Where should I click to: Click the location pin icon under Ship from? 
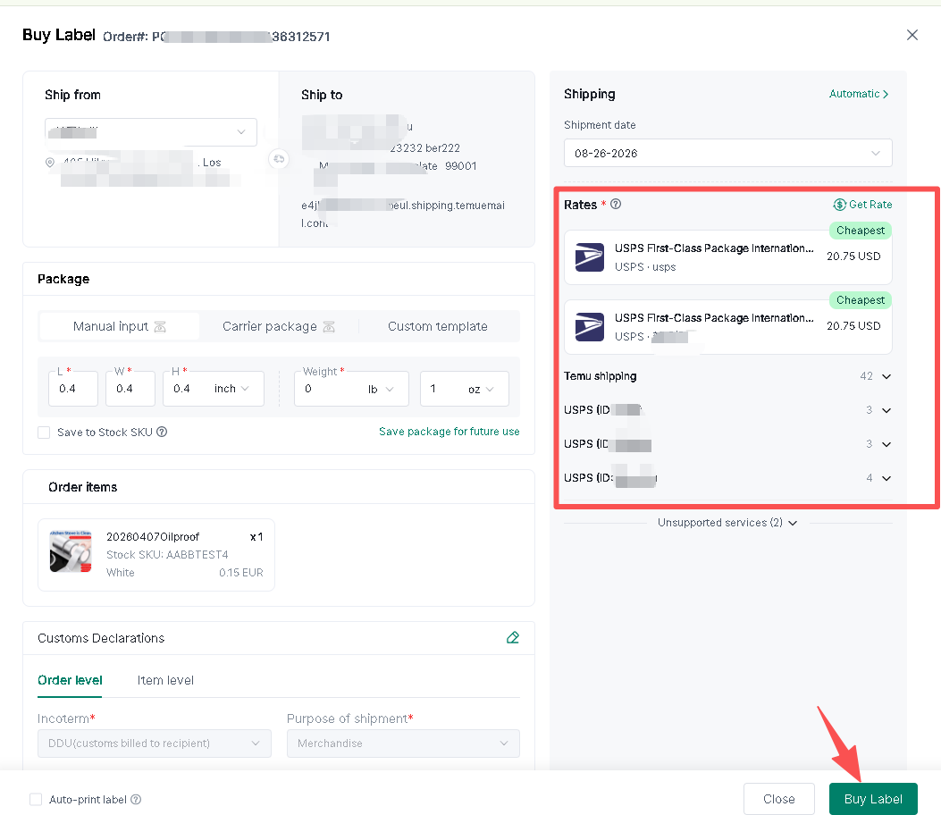point(50,163)
